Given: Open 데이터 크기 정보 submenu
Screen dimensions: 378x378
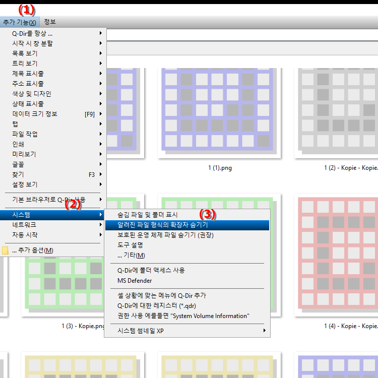Looking at the screenshot, I should pos(53,114).
